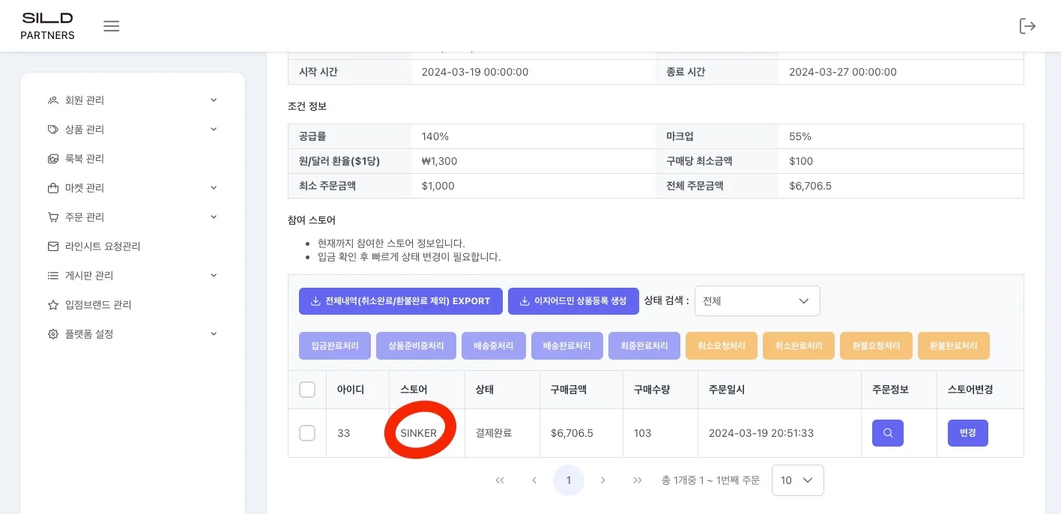
Task: Click the hamburger menu icon
Action: click(112, 26)
